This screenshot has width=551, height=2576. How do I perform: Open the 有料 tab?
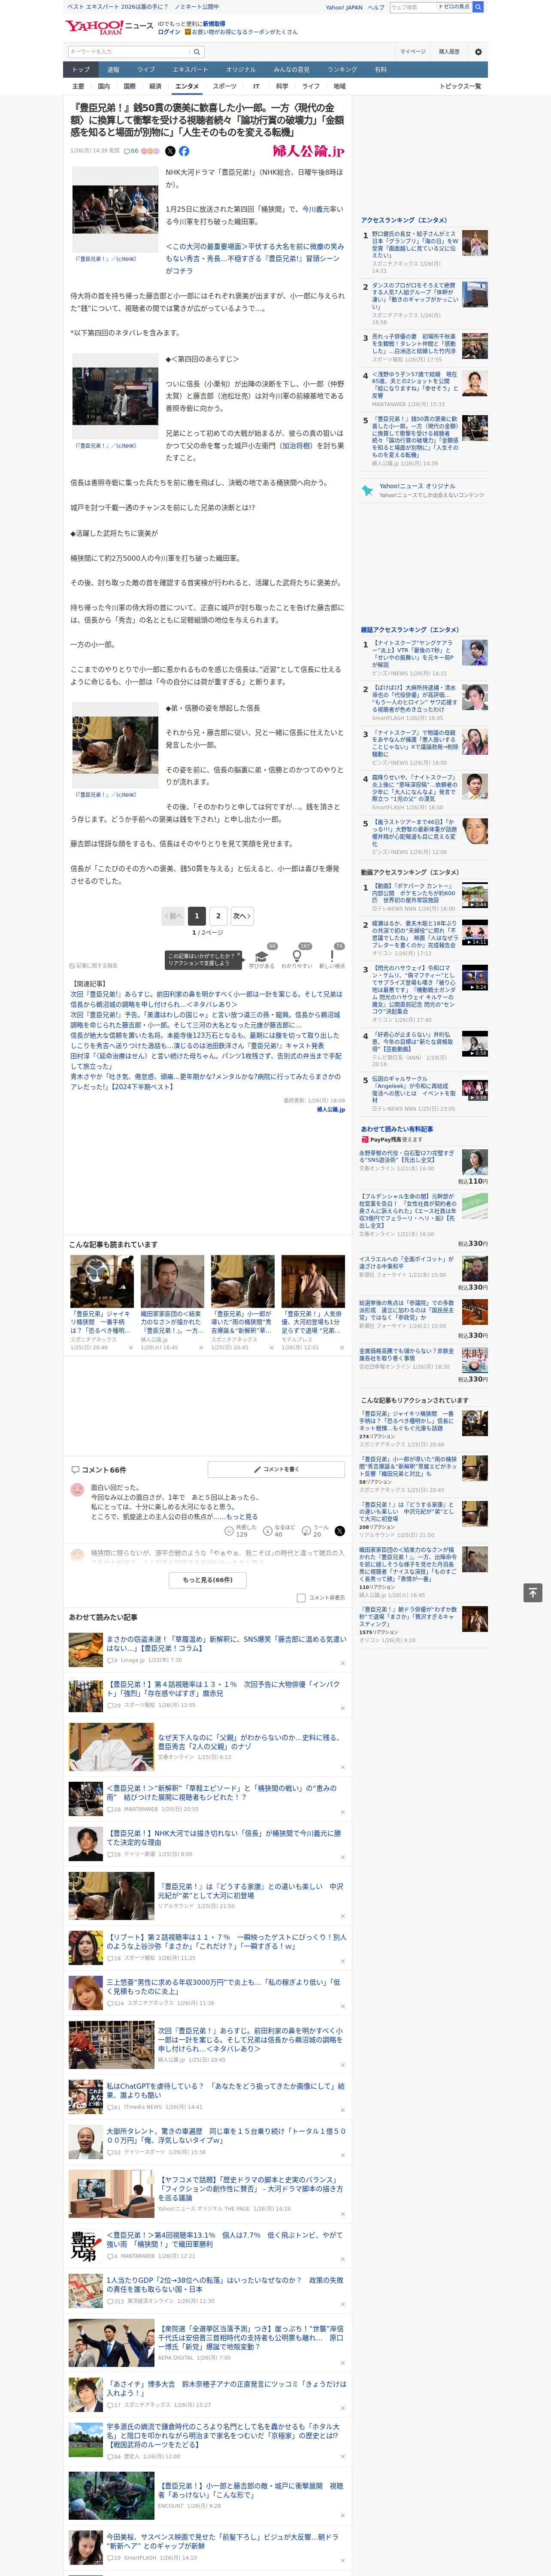(380, 69)
